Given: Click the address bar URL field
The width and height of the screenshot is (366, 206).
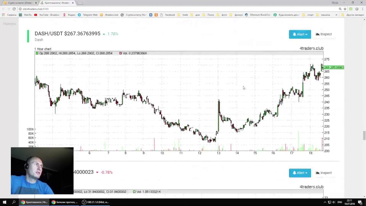Looking at the screenshot, I should pos(177,9).
